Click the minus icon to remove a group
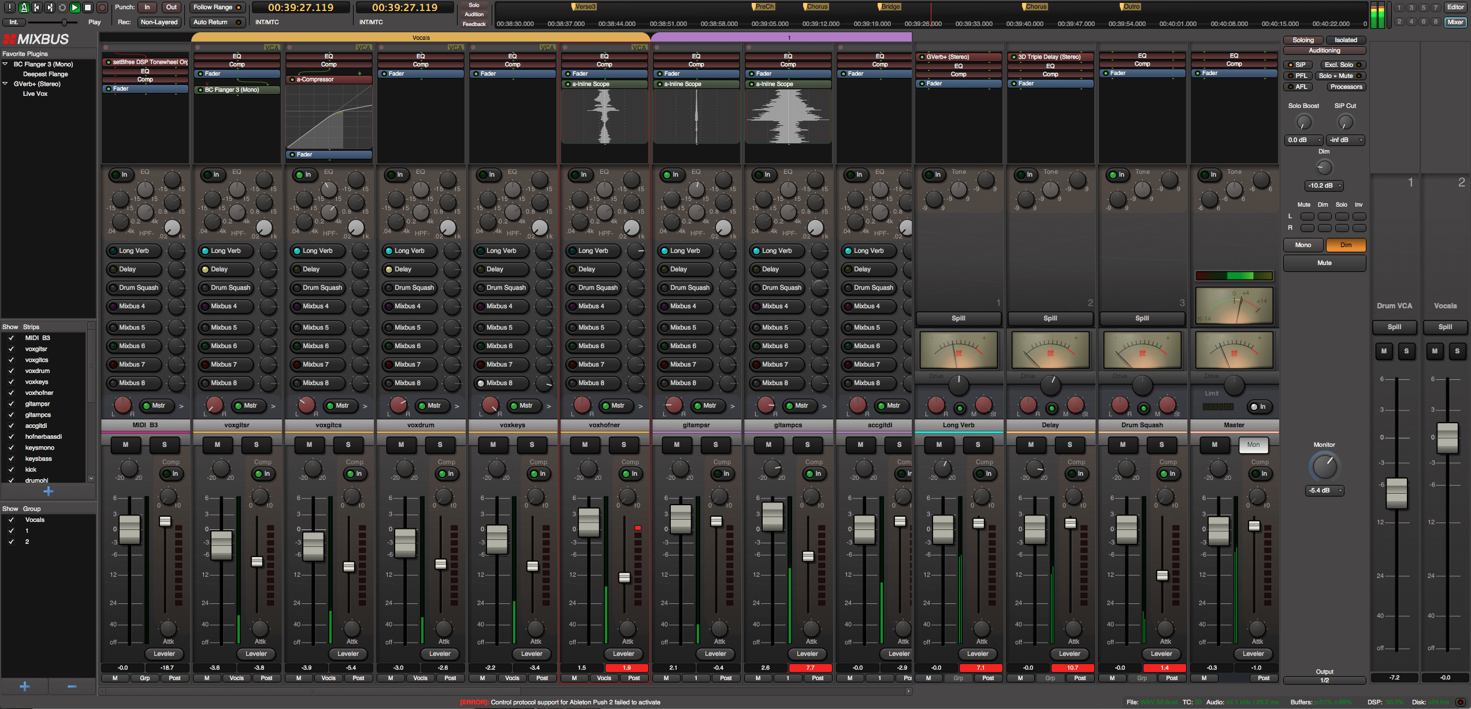The width and height of the screenshot is (1471, 709). [72, 686]
